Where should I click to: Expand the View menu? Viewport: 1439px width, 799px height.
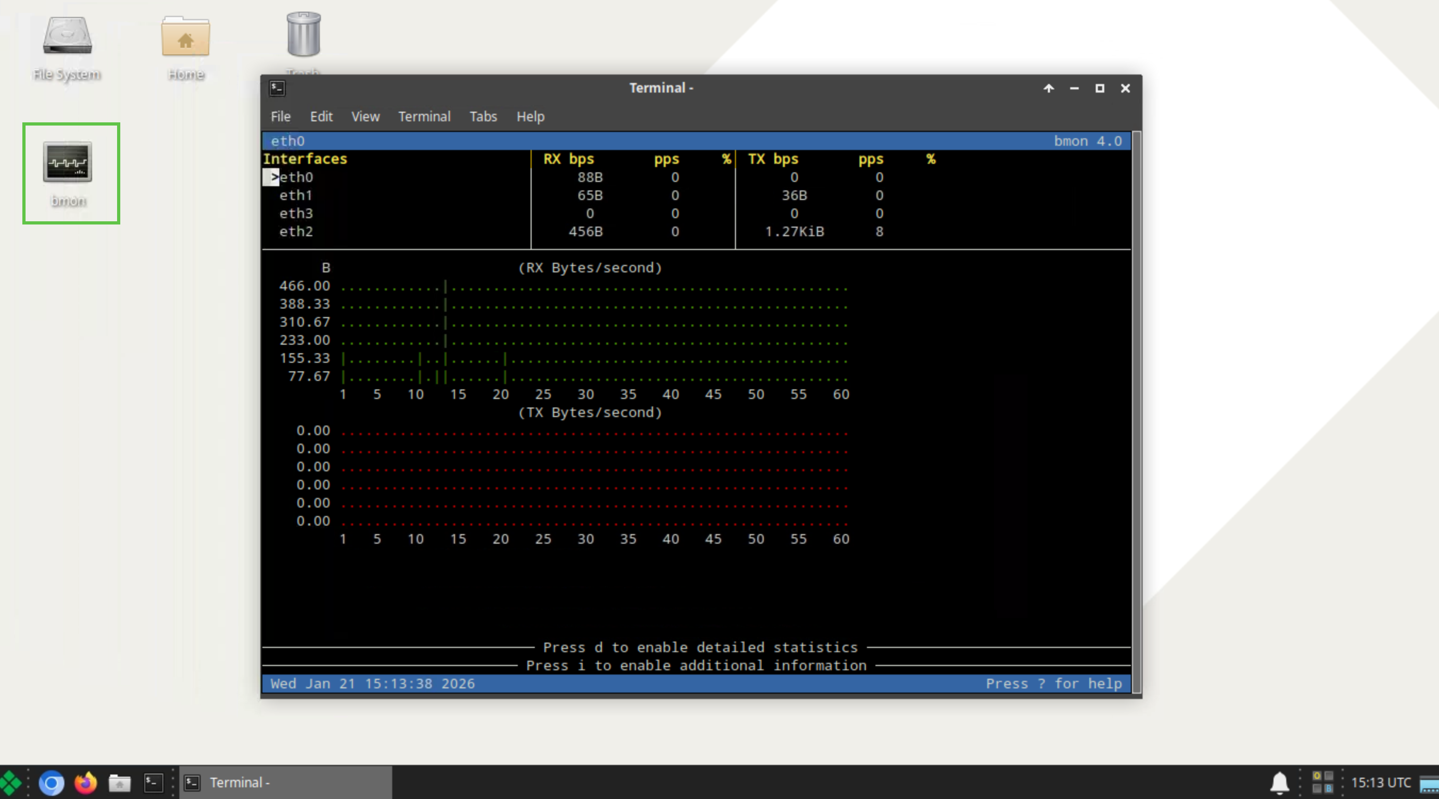click(x=365, y=116)
